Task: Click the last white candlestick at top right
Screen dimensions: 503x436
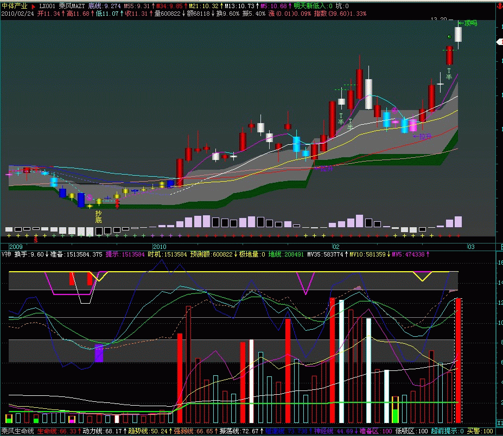Action: point(459,35)
